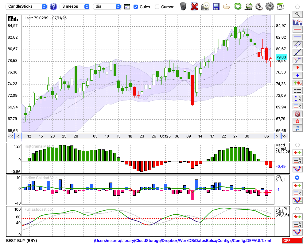Click the volume histogram chart tool
The height and width of the screenshot is (245, 307).
(297, 22)
